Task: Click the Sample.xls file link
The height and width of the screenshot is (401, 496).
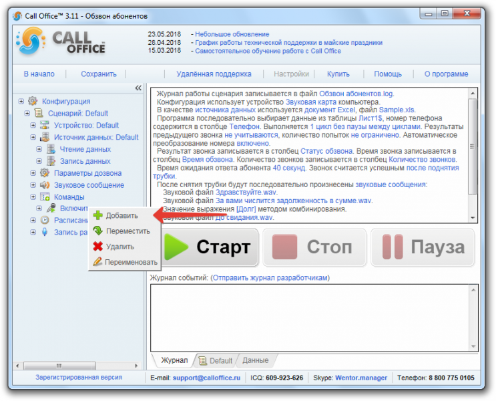Action: 397,110
